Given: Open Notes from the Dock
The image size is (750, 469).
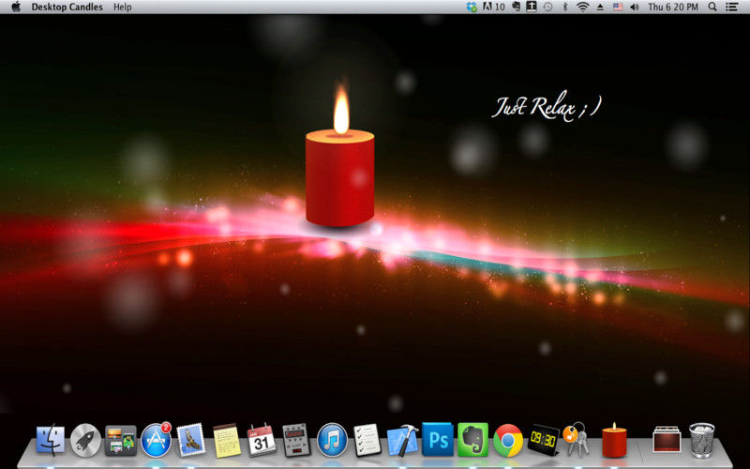Looking at the screenshot, I should (226, 440).
